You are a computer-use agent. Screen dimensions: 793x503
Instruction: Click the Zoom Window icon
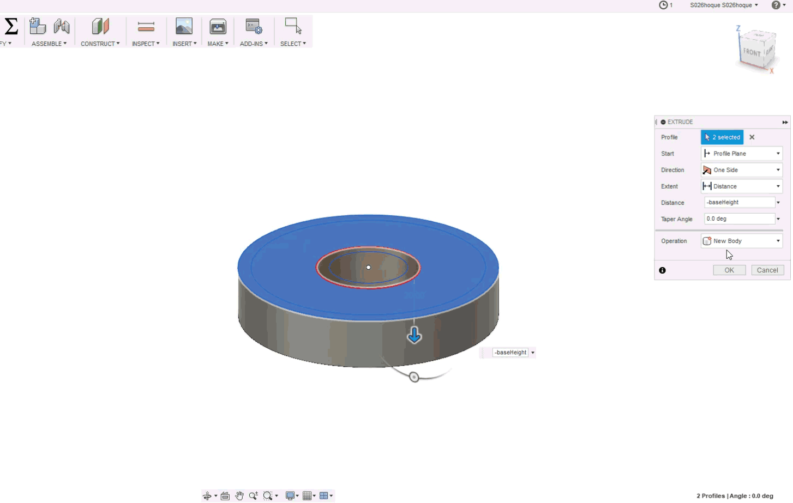coord(268,496)
